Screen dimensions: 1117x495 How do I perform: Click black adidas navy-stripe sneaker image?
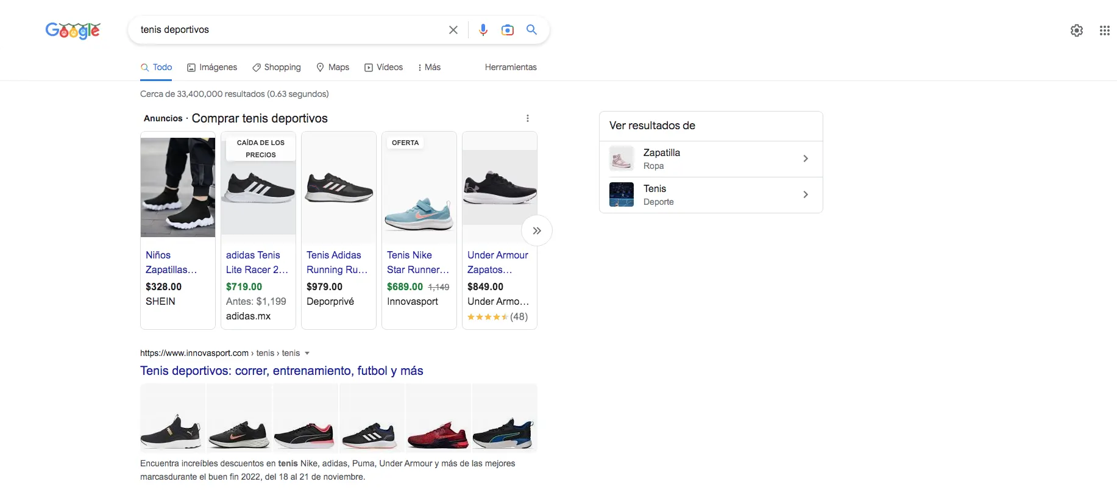pyautogui.click(x=372, y=418)
